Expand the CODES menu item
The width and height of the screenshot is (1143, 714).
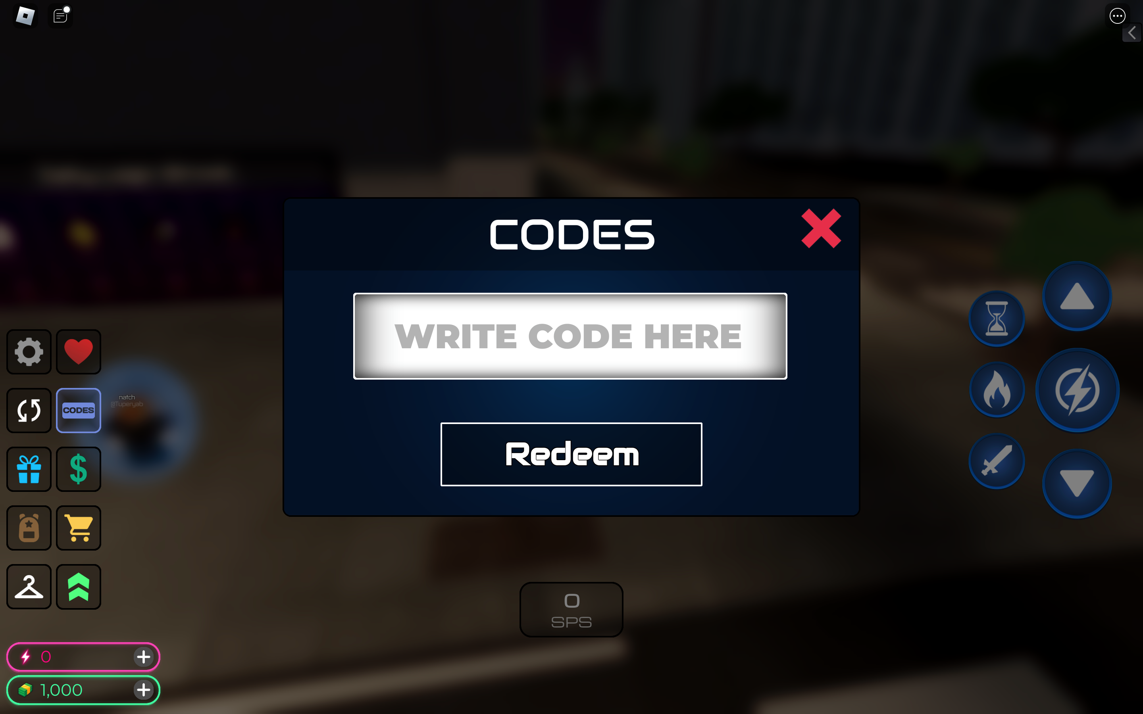(78, 410)
